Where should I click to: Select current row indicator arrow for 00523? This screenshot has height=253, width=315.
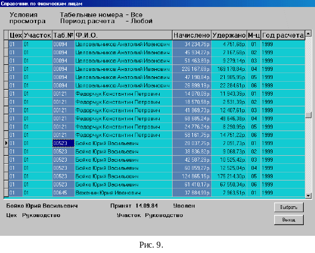(6, 143)
